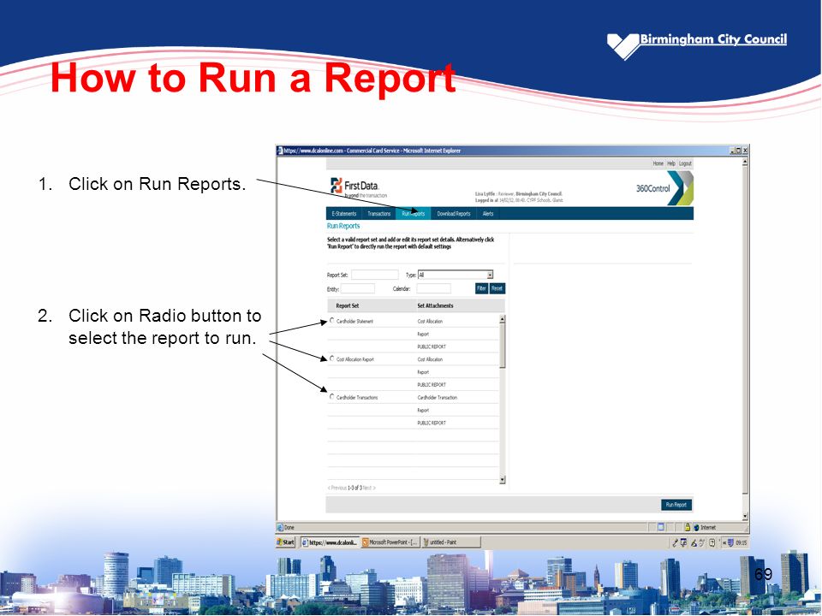Click the Internet Explorer title bar icon

(280, 151)
